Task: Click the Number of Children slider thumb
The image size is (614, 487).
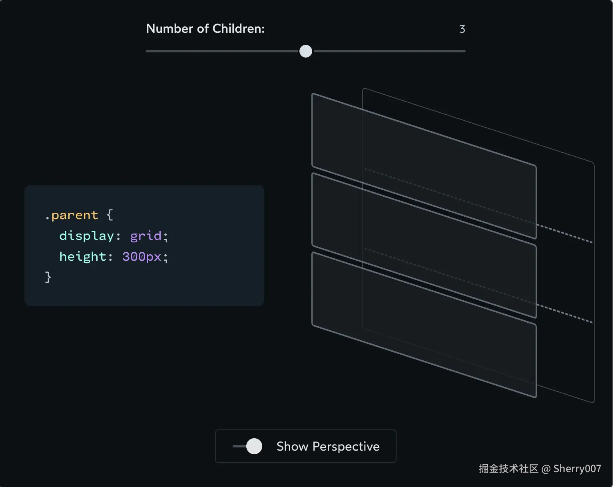Action: (306, 51)
